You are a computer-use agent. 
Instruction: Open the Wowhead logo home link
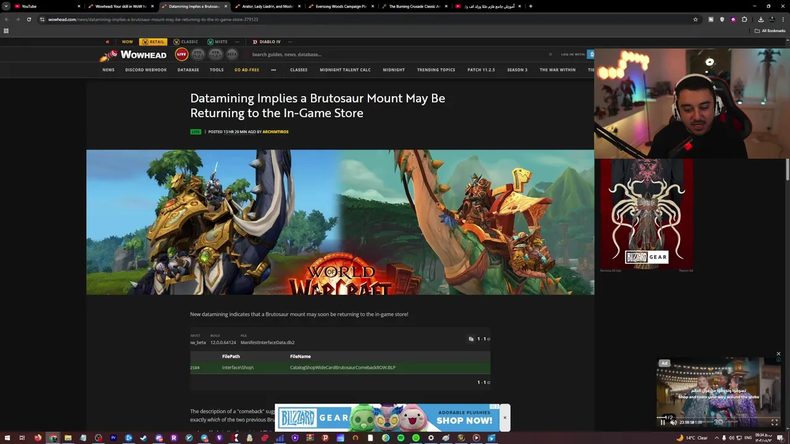pyautogui.click(x=134, y=55)
